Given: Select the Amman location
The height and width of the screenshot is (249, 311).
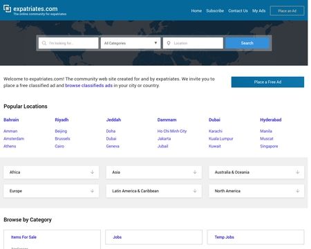Looking at the screenshot, I should click(10, 131).
